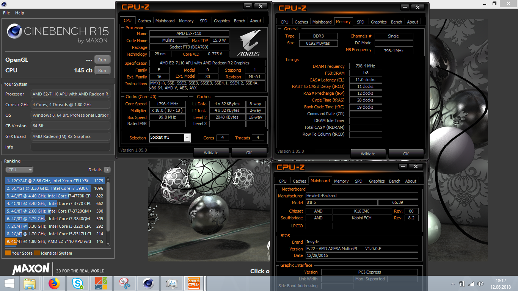
Task: Select ranking row AMD E2-7110 APU
Action: click(x=55, y=241)
